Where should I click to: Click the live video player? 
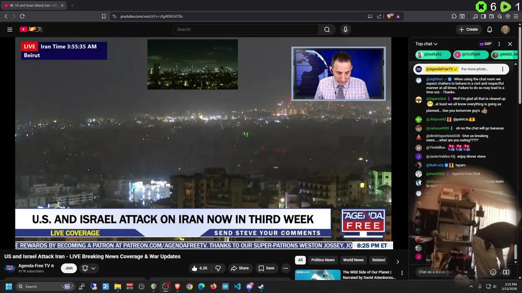click(x=203, y=143)
